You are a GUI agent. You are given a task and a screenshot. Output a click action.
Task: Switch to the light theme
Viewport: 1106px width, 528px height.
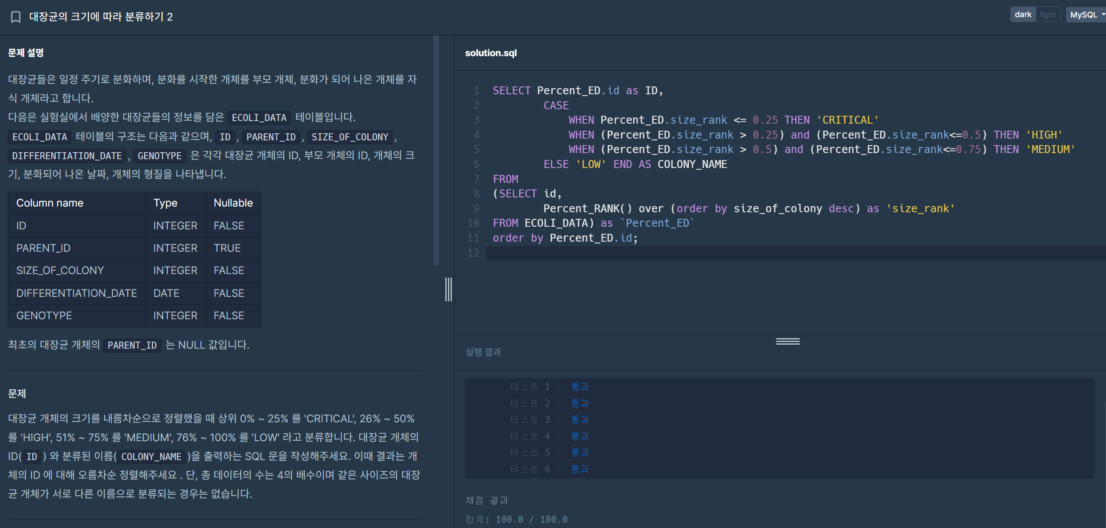point(1048,14)
